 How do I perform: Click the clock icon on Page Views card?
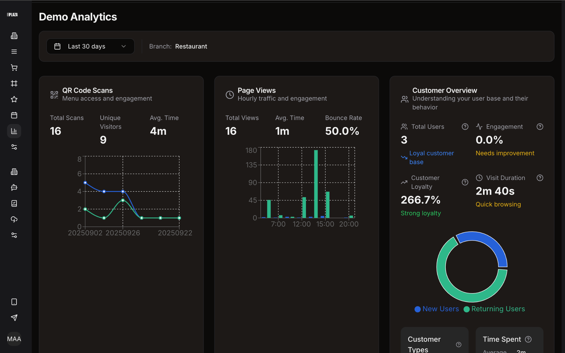tap(229, 95)
